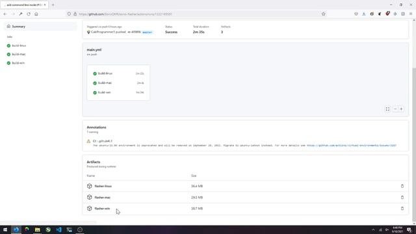Screen dimensions: 416x234
Task: Download the flasher-mac artifact
Action: click(103, 198)
